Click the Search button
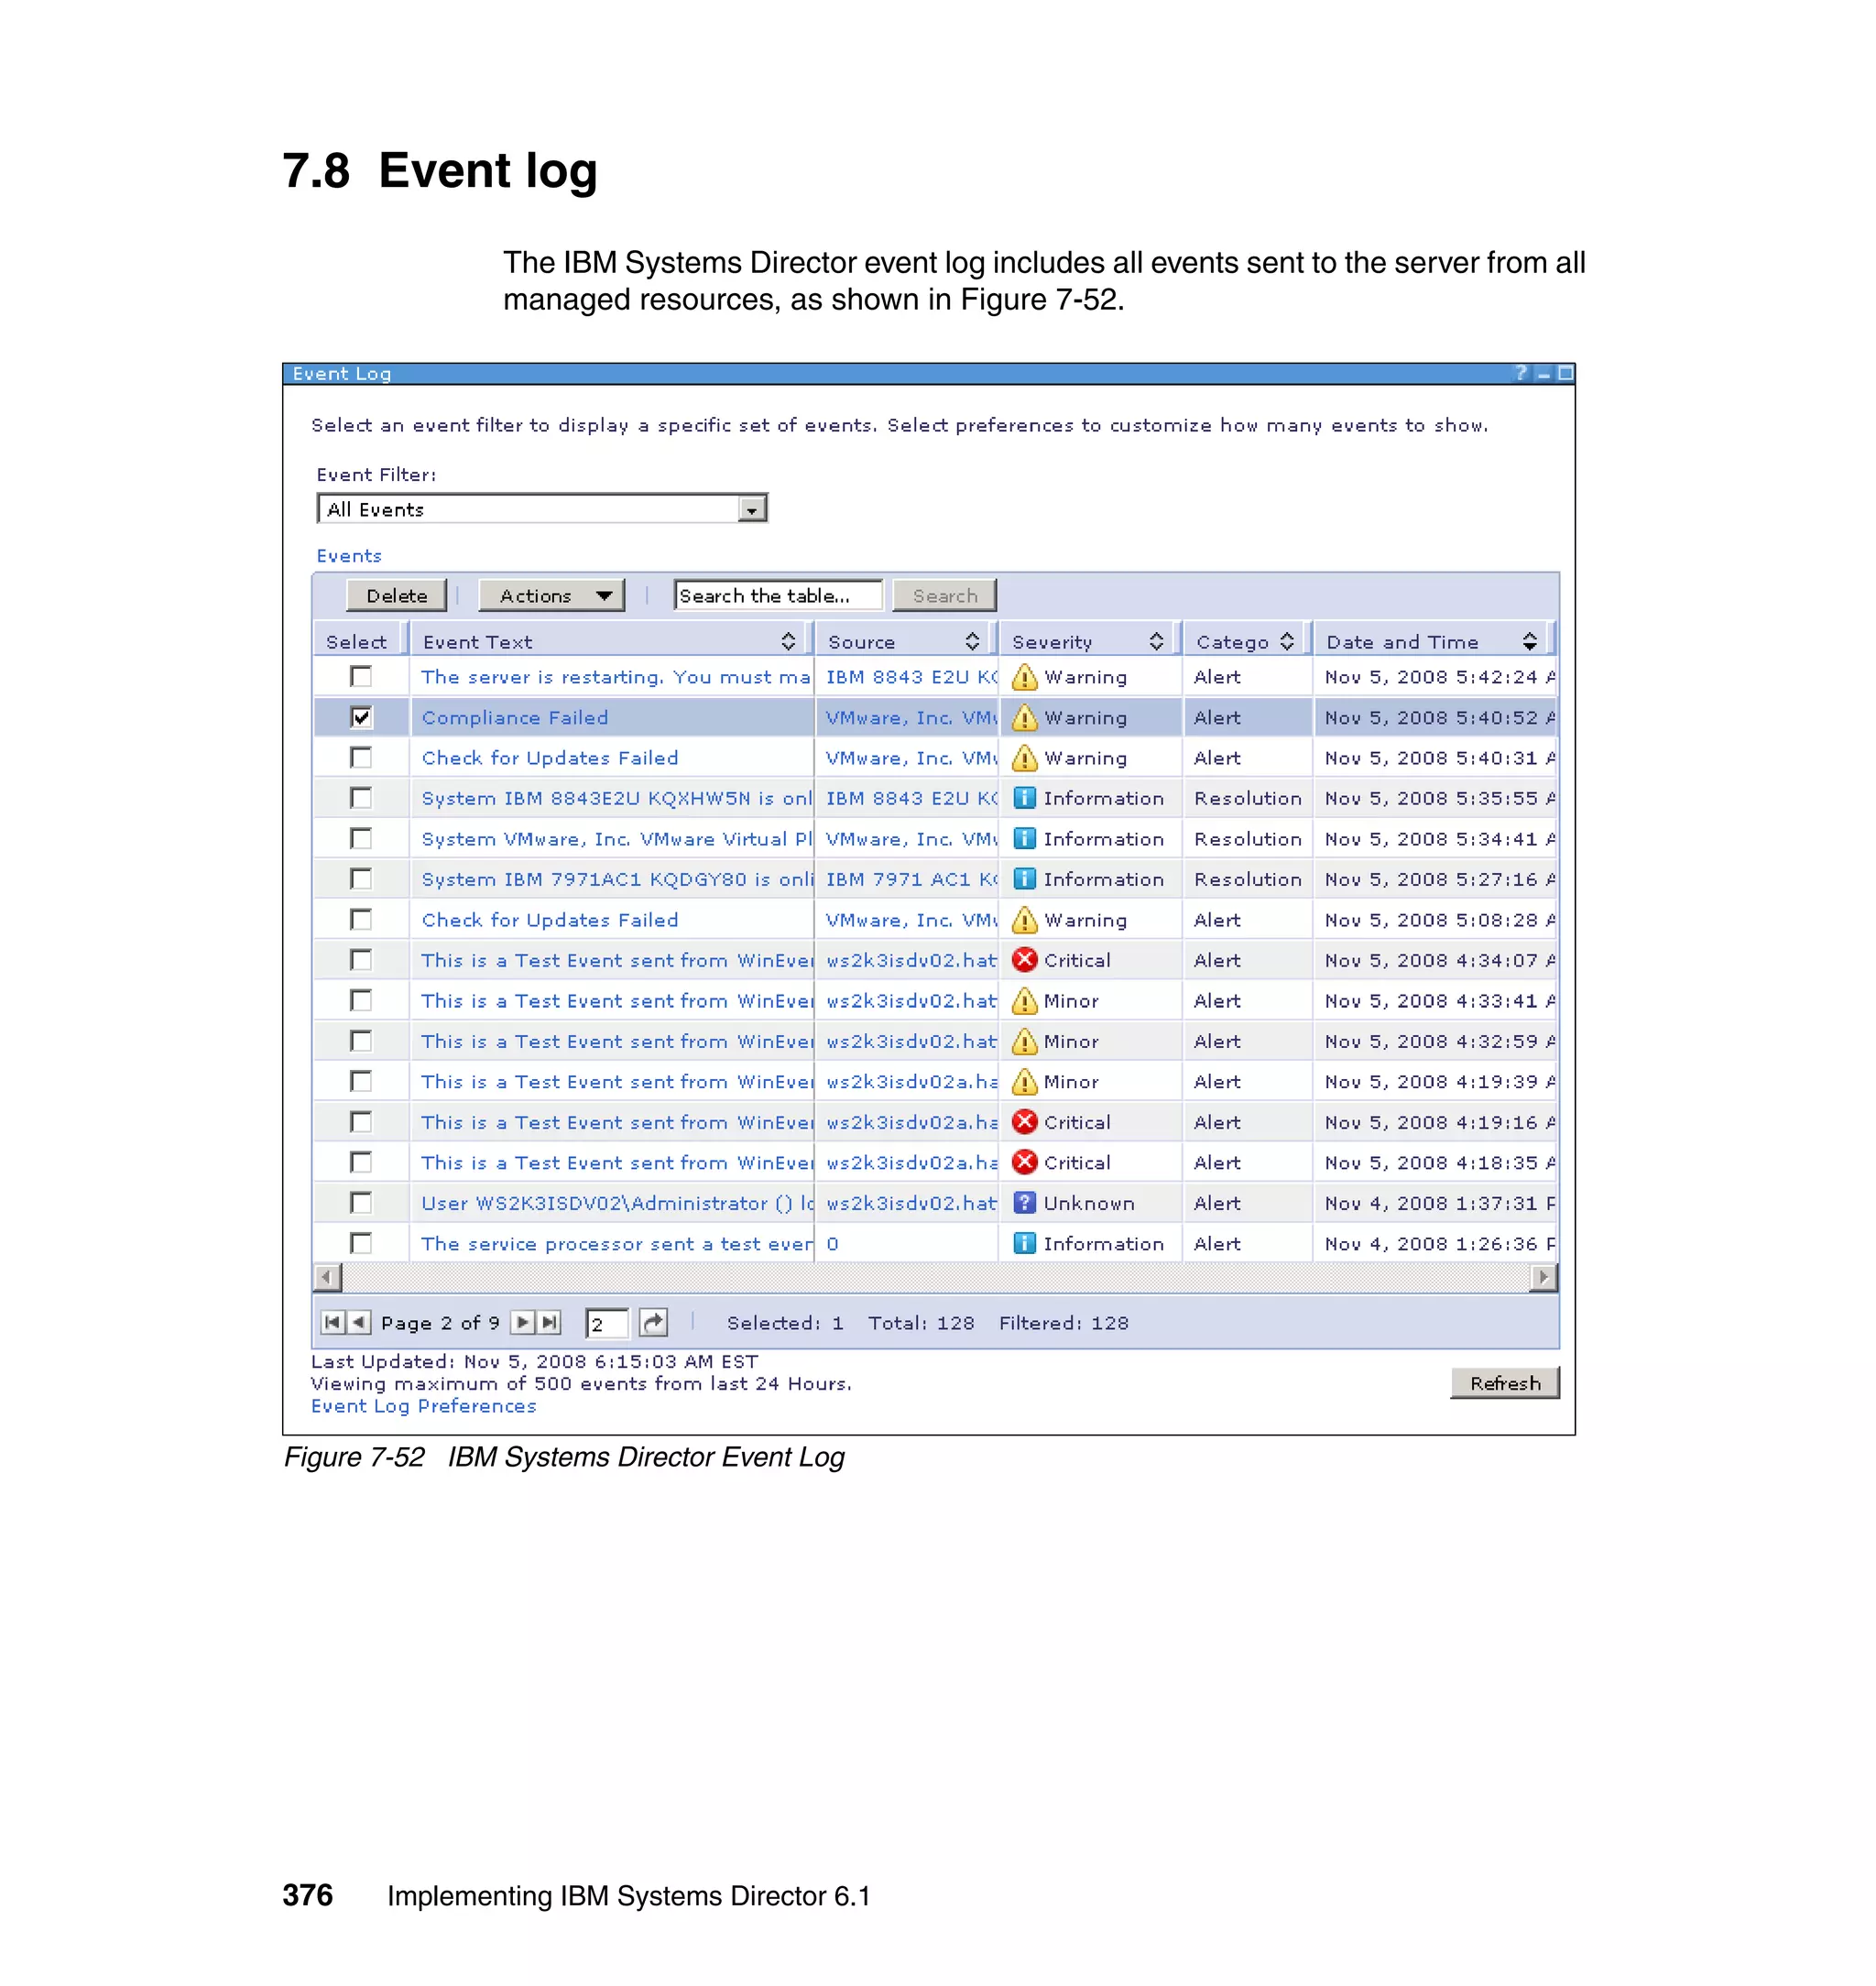1876x1986 pixels. [x=944, y=595]
